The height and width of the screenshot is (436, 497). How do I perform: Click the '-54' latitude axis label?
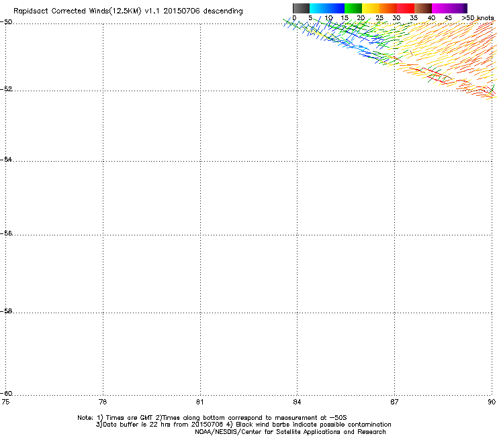[6, 160]
